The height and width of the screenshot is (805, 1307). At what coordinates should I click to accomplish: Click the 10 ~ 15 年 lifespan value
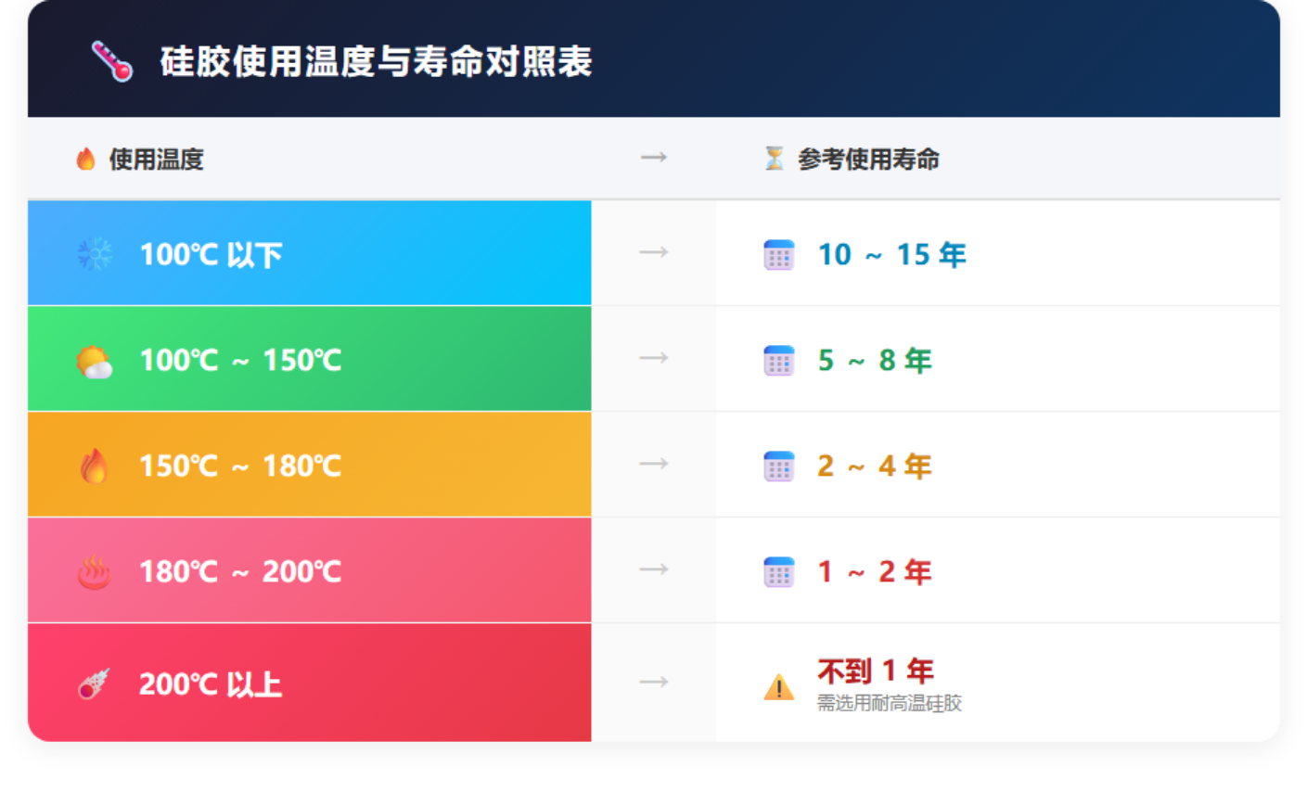892,254
